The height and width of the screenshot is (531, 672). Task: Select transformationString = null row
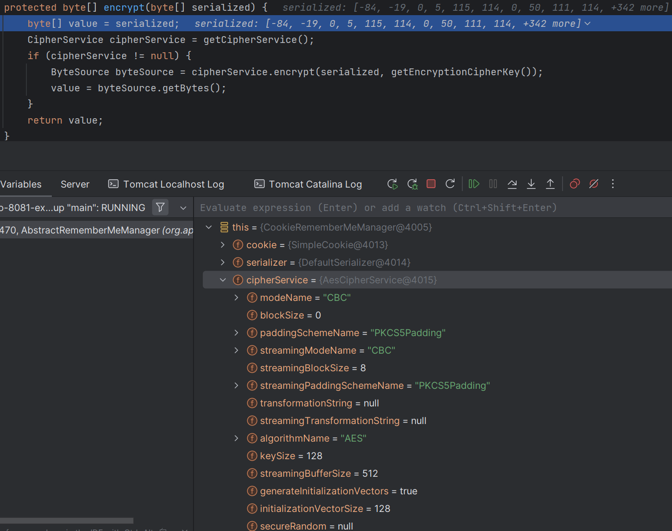437,403
